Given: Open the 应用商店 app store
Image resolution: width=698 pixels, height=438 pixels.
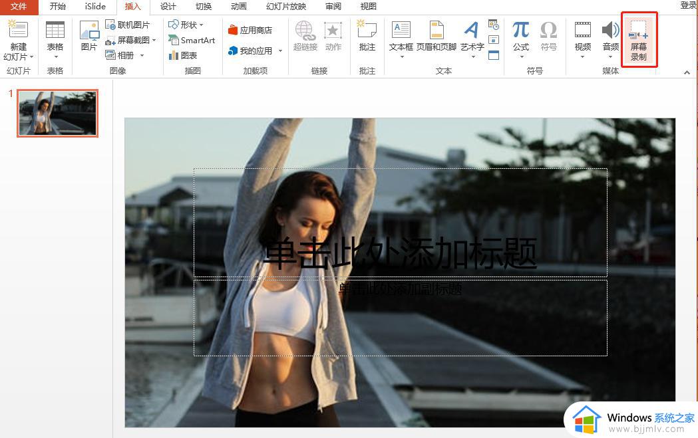Looking at the screenshot, I should click(x=250, y=30).
